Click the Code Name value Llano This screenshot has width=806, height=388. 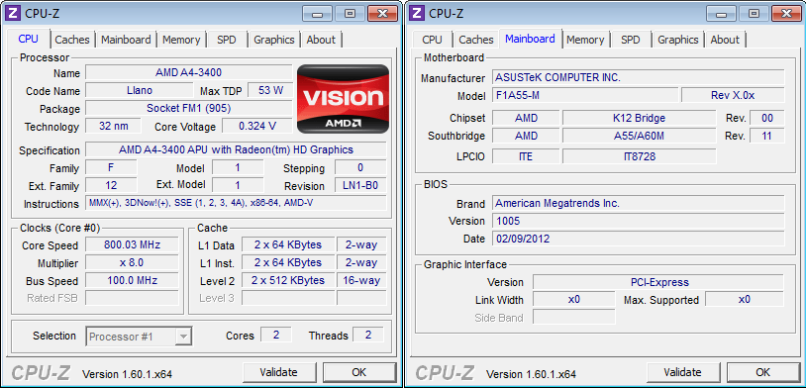pos(140,90)
